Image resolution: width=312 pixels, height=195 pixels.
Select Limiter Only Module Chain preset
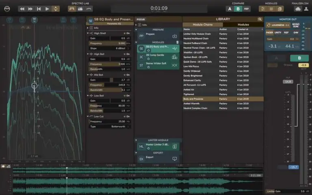[x=223, y=34]
